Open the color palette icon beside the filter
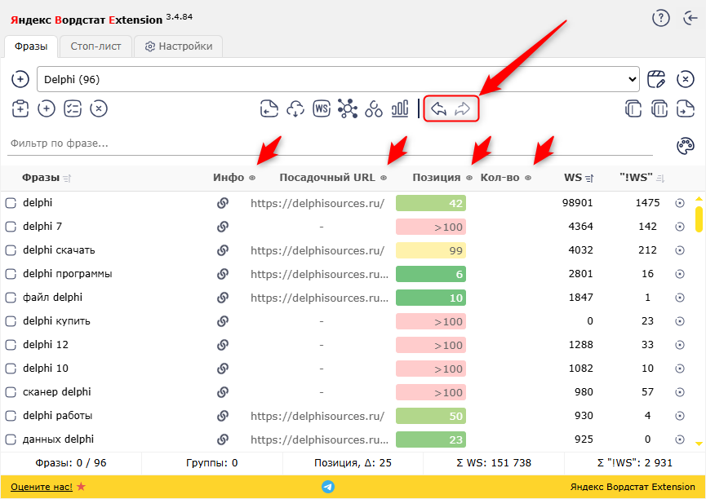The height and width of the screenshot is (499, 706). (x=685, y=145)
